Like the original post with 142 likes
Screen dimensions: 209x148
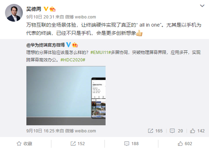point(197,131)
